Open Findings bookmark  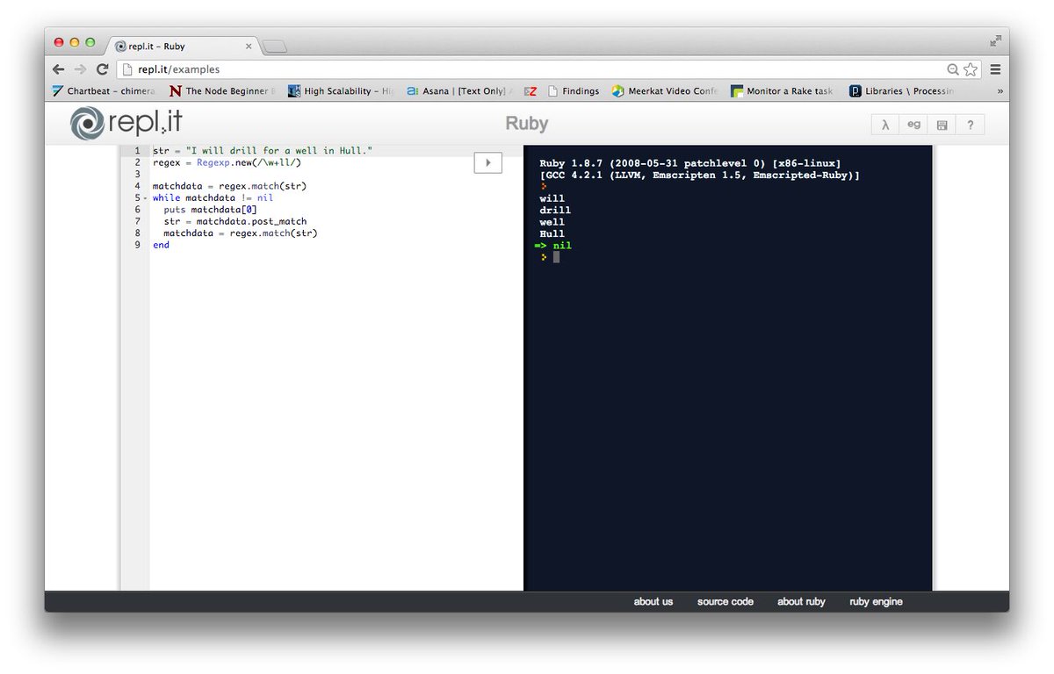573,90
